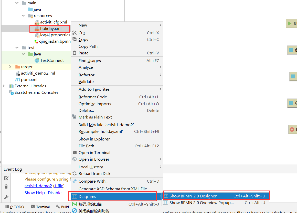This screenshot has height=213, width=297.
Task: Click the Event Log mark-as-read check icon
Action: point(6,178)
